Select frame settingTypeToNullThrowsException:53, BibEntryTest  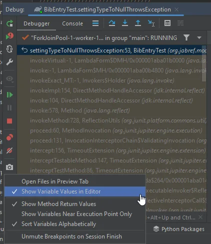pyautogui.click(x=111, y=50)
